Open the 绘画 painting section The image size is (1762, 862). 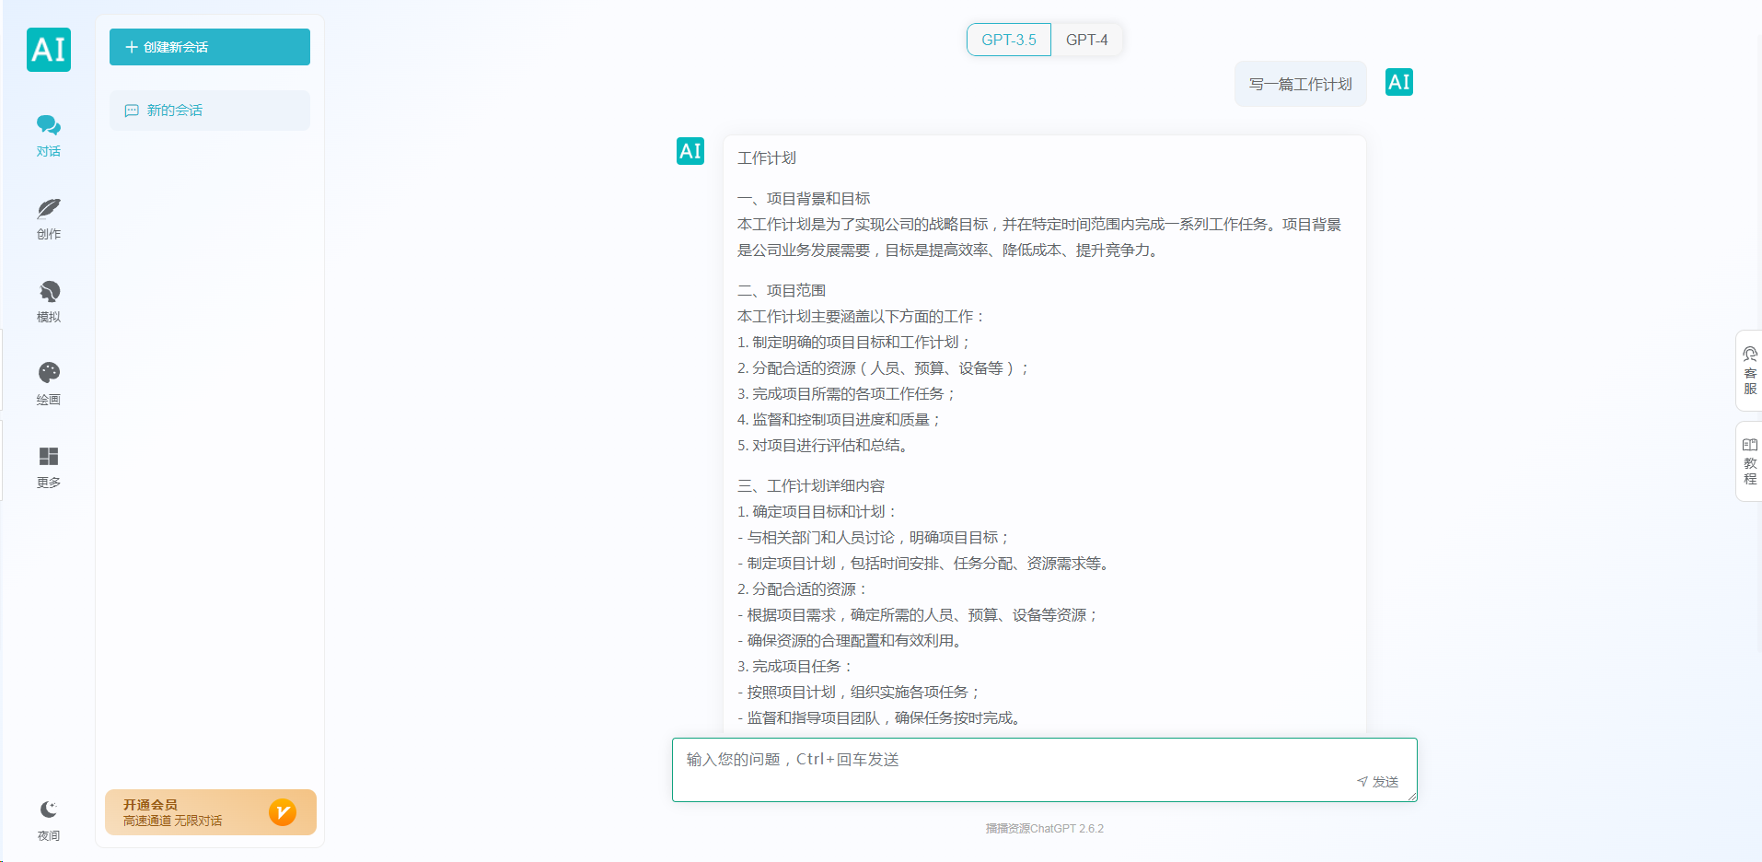pos(49,384)
